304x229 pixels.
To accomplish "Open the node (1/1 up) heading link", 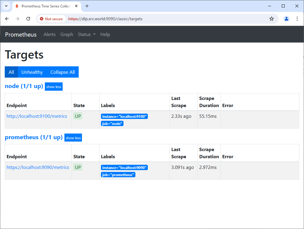I will tap(24, 86).
